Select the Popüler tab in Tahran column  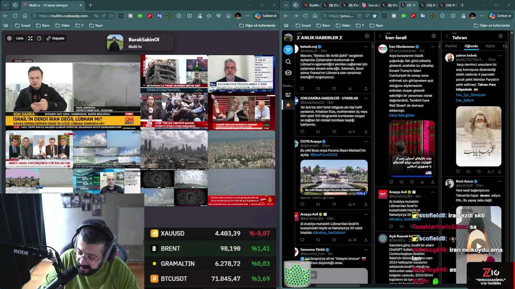point(451,46)
